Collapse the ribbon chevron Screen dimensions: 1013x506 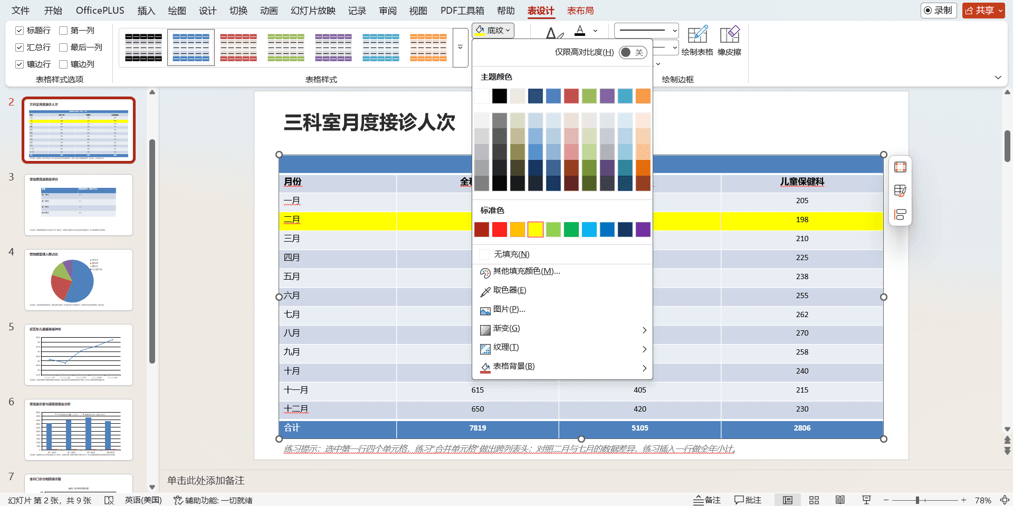(x=998, y=78)
